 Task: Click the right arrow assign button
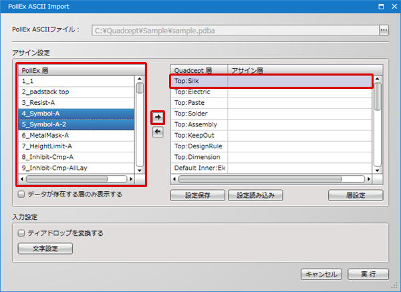point(158,118)
